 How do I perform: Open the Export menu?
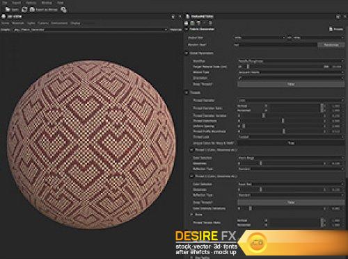coord(16,3)
